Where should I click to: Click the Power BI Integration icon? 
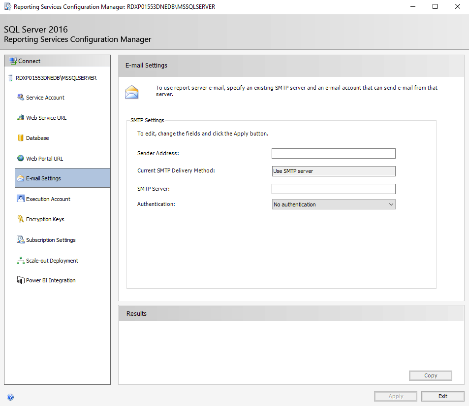(x=20, y=280)
